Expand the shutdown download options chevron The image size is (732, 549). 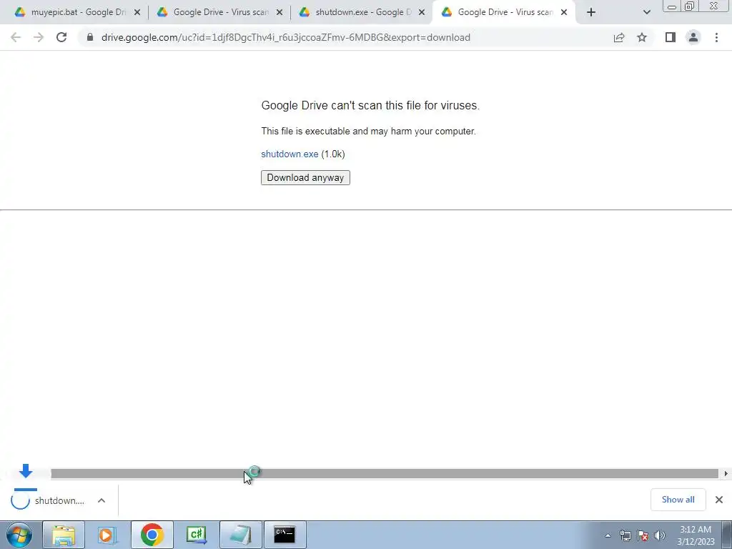click(102, 500)
